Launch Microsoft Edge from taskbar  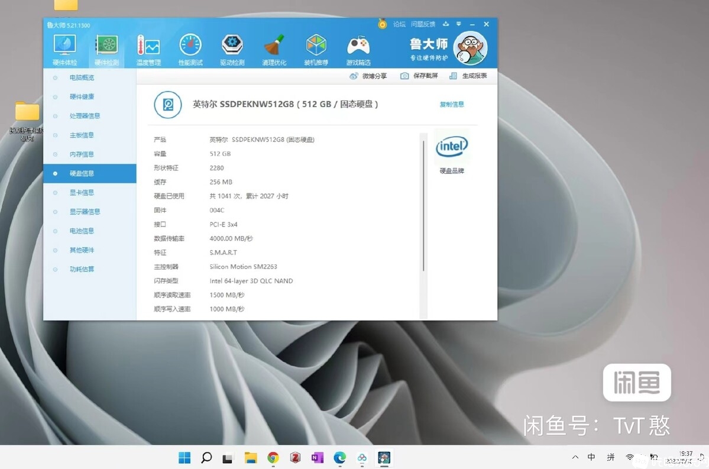click(339, 458)
